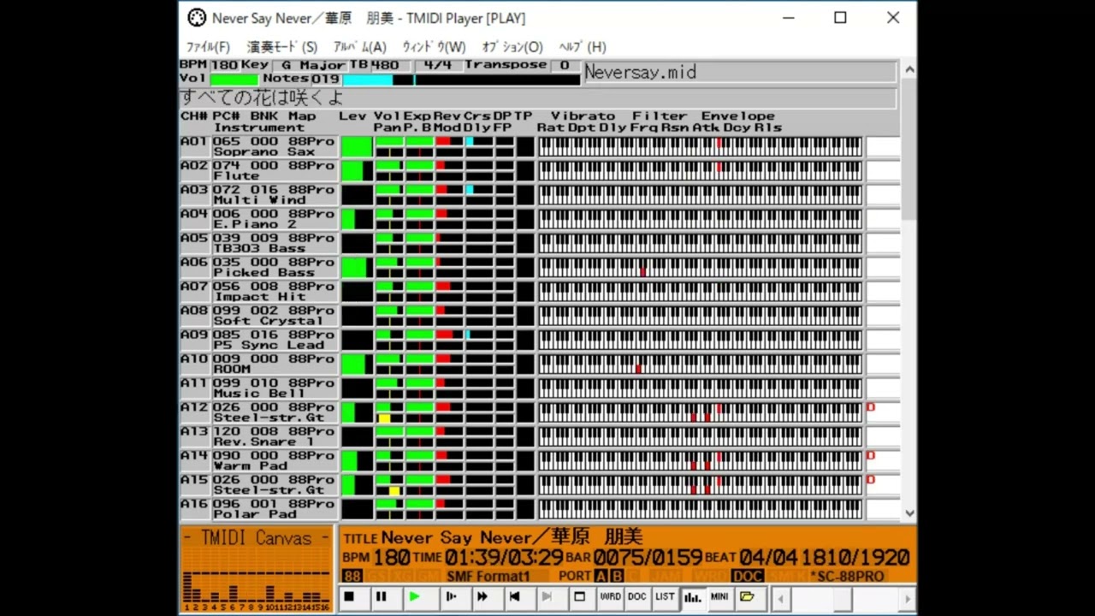The image size is (1095, 616).
Task: Open the オプション(O) menu
Action: tap(512, 47)
